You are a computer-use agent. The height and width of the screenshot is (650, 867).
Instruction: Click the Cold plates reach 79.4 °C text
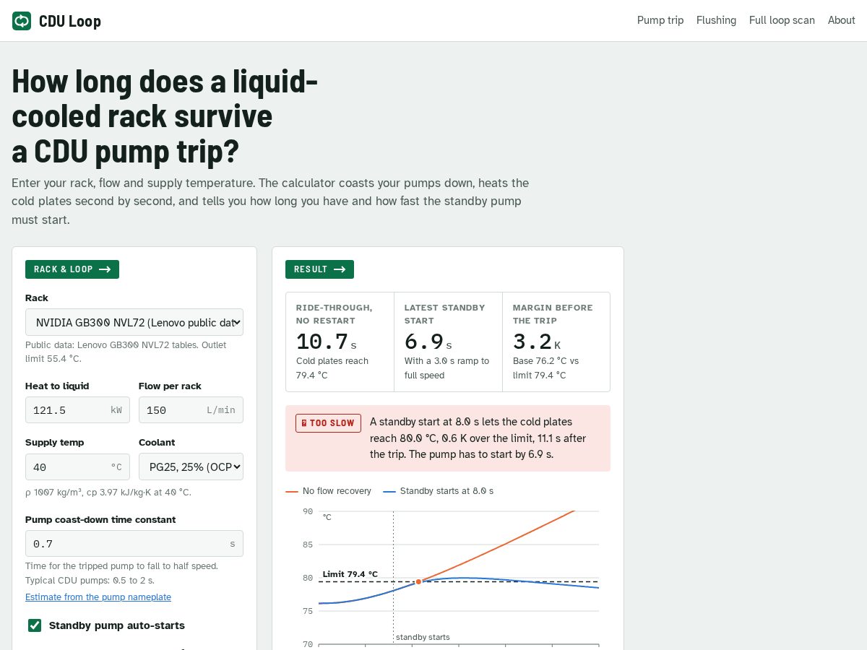(x=332, y=368)
